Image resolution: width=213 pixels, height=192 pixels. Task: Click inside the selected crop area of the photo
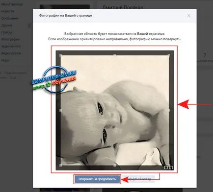coord(115,110)
